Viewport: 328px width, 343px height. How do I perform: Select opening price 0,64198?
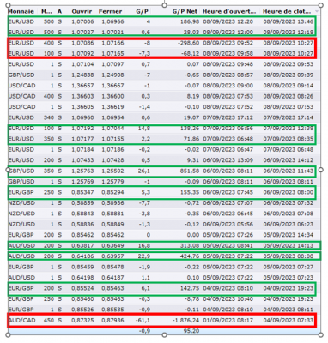pos(82,278)
